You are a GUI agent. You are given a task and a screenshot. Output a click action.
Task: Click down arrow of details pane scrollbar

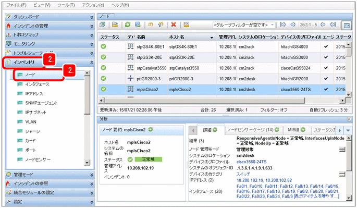(x=349, y=198)
